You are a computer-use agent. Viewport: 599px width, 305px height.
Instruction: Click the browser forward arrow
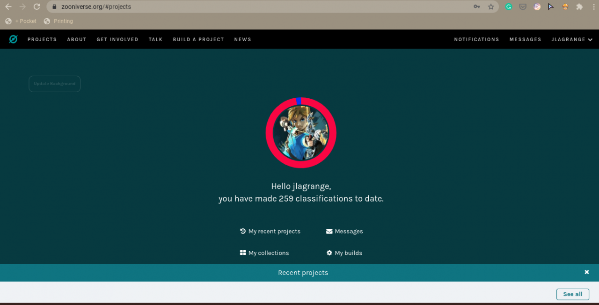[22, 7]
